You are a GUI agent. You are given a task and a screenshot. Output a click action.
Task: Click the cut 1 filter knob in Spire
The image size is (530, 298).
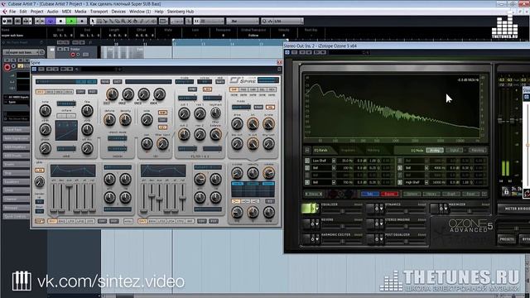(x=184, y=113)
